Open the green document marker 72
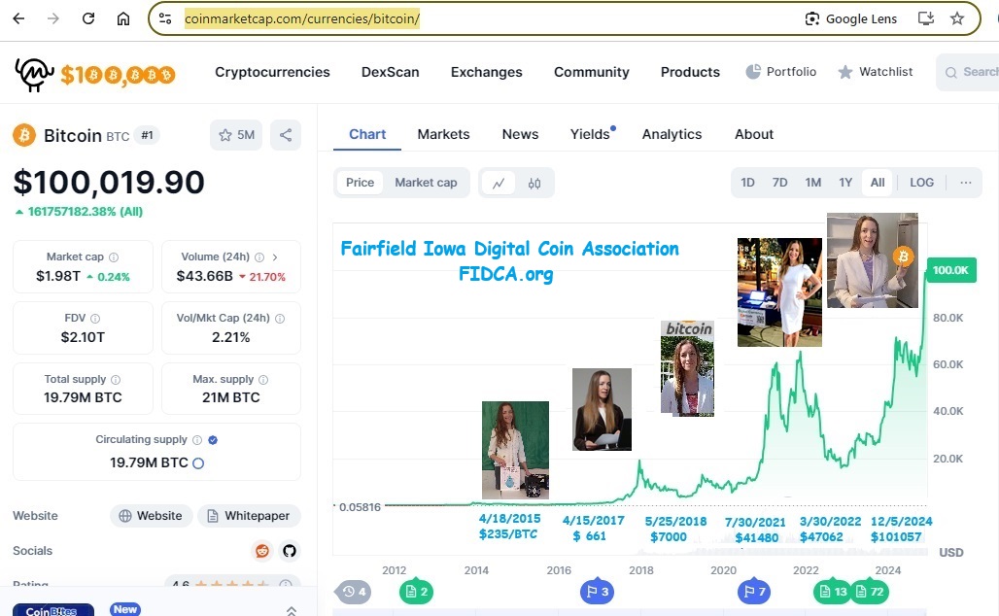 coord(870,592)
